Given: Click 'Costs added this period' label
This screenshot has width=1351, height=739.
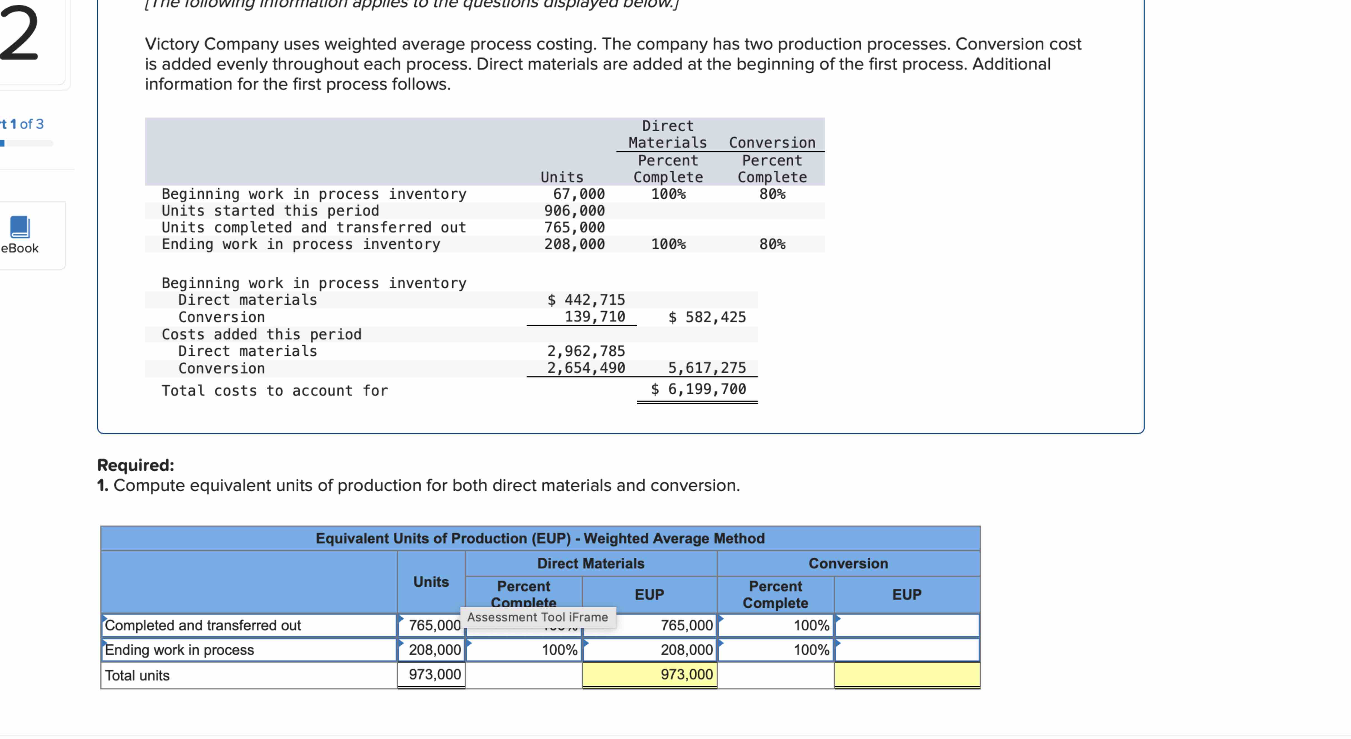Looking at the screenshot, I should click(262, 335).
